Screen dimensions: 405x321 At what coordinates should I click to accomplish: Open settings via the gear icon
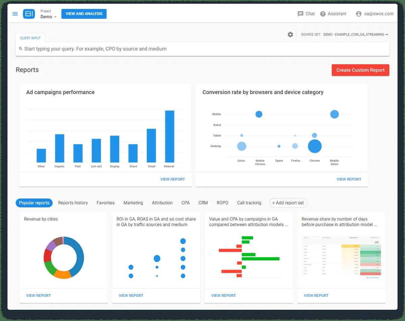click(290, 34)
